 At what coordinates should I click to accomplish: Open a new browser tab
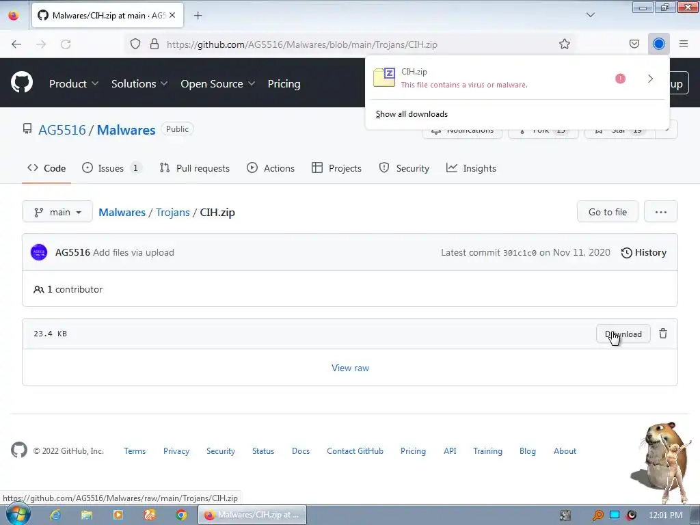[198, 16]
